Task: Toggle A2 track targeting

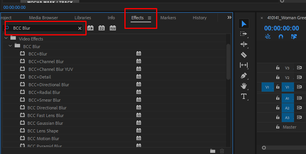Action: click(288, 108)
